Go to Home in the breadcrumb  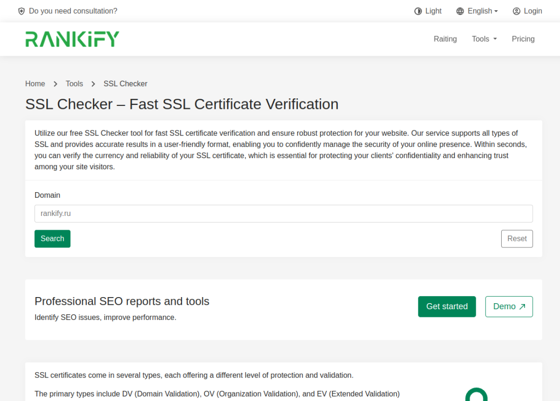[x=35, y=84]
